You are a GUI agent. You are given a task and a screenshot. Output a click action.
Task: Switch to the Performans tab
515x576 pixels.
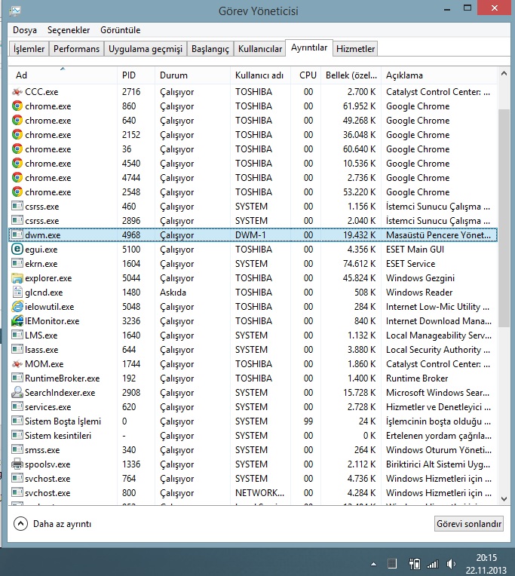[x=76, y=49]
